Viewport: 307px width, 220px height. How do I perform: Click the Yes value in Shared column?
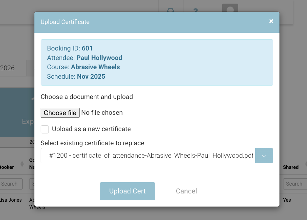point(287,200)
